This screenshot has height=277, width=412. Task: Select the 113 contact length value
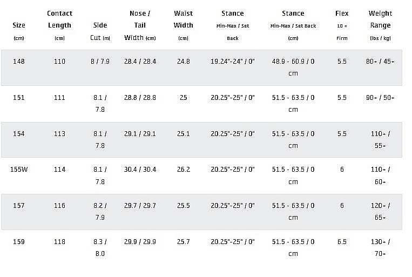pos(59,134)
